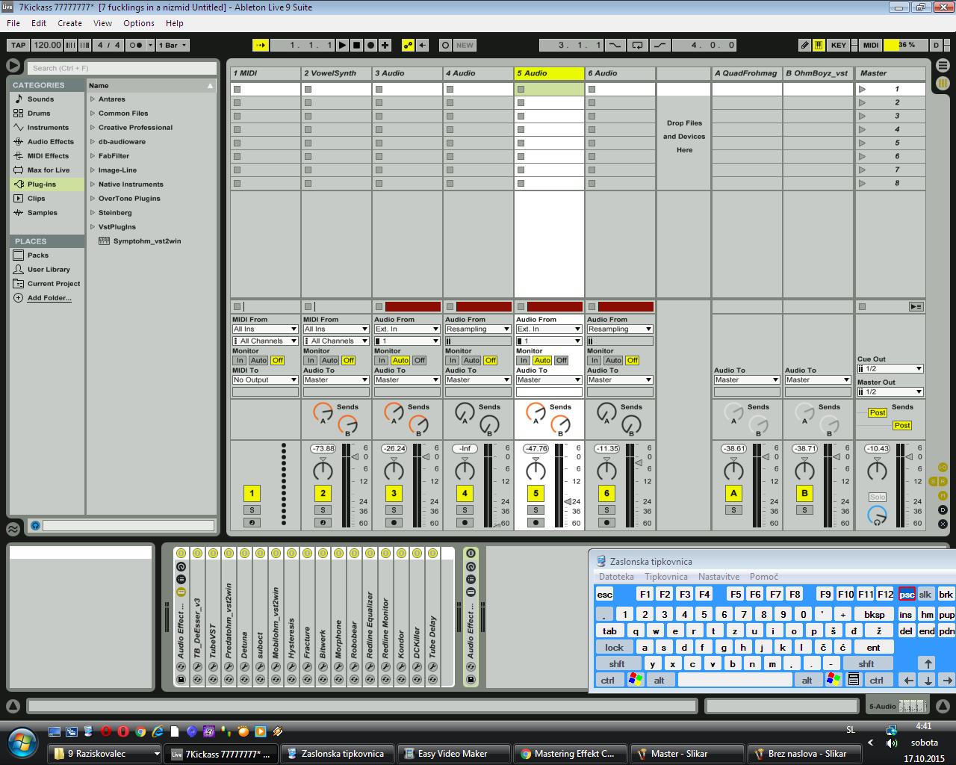Select MIDI Effects category in browser

tap(48, 155)
